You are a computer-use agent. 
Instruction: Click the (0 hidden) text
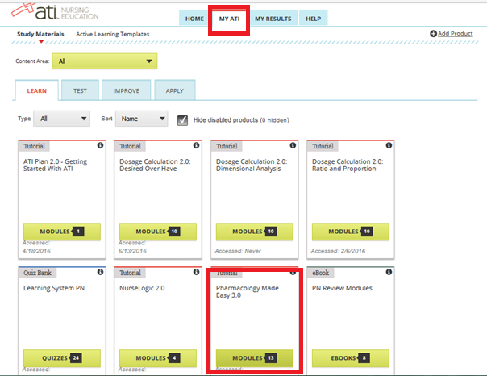(275, 120)
